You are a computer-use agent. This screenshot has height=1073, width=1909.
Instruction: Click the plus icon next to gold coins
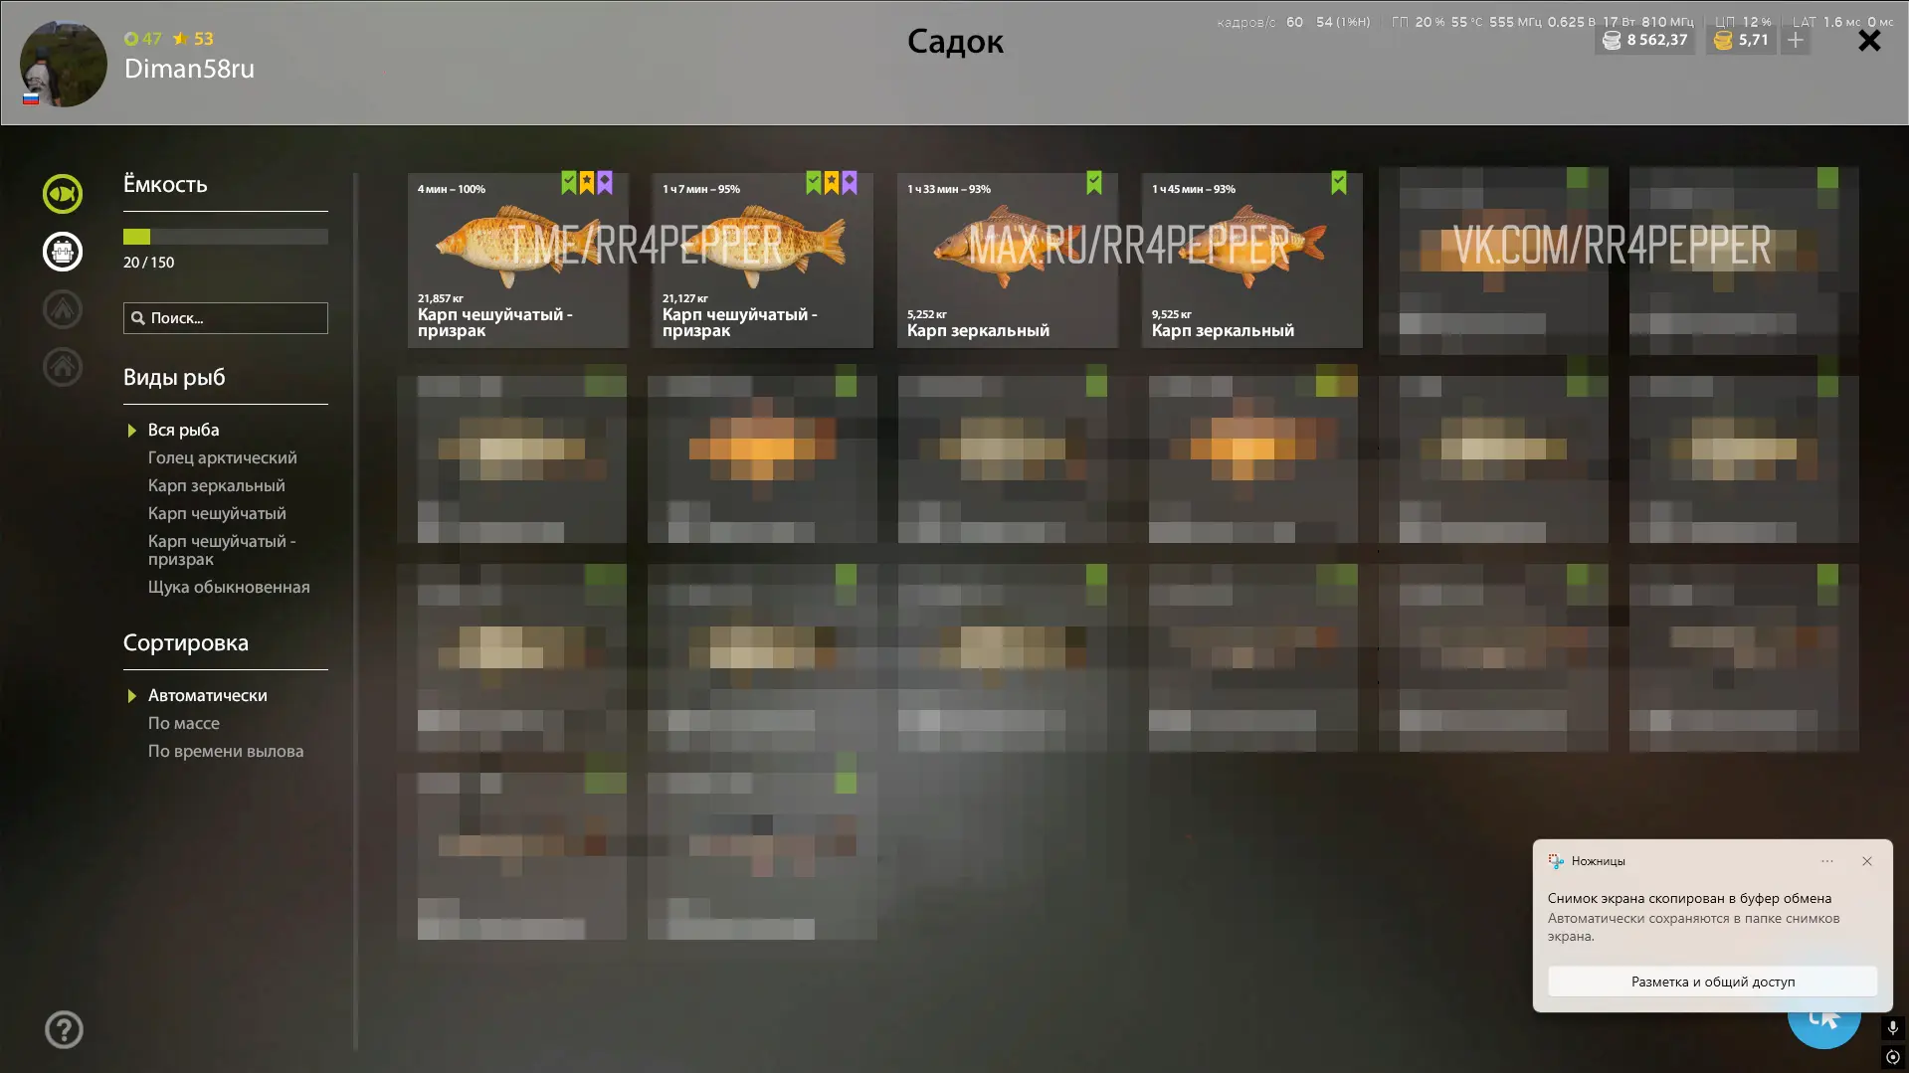pyautogui.click(x=1796, y=41)
